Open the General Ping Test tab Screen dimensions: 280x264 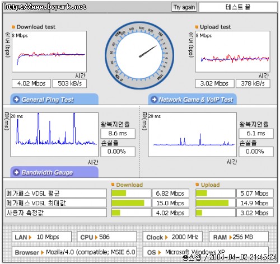click(x=54, y=99)
